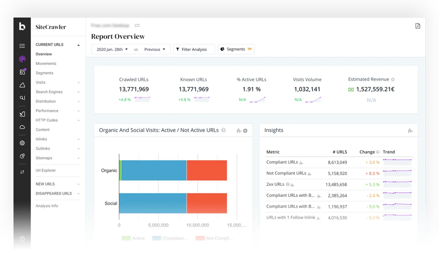Click the Botify logo in the sidebar
The width and height of the screenshot is (439, 265).
pyautogui.click(x=22, y=26)
